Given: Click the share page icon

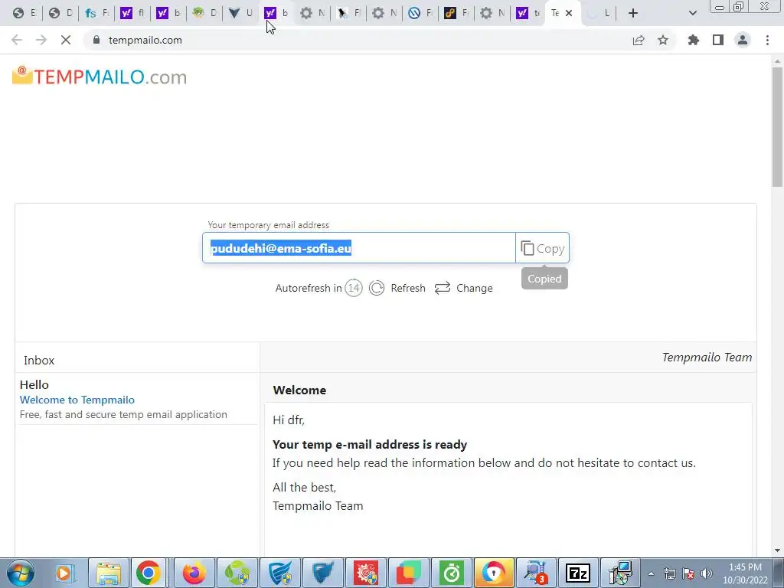Looking at the screenshot, I should click(x=639, y=40).
